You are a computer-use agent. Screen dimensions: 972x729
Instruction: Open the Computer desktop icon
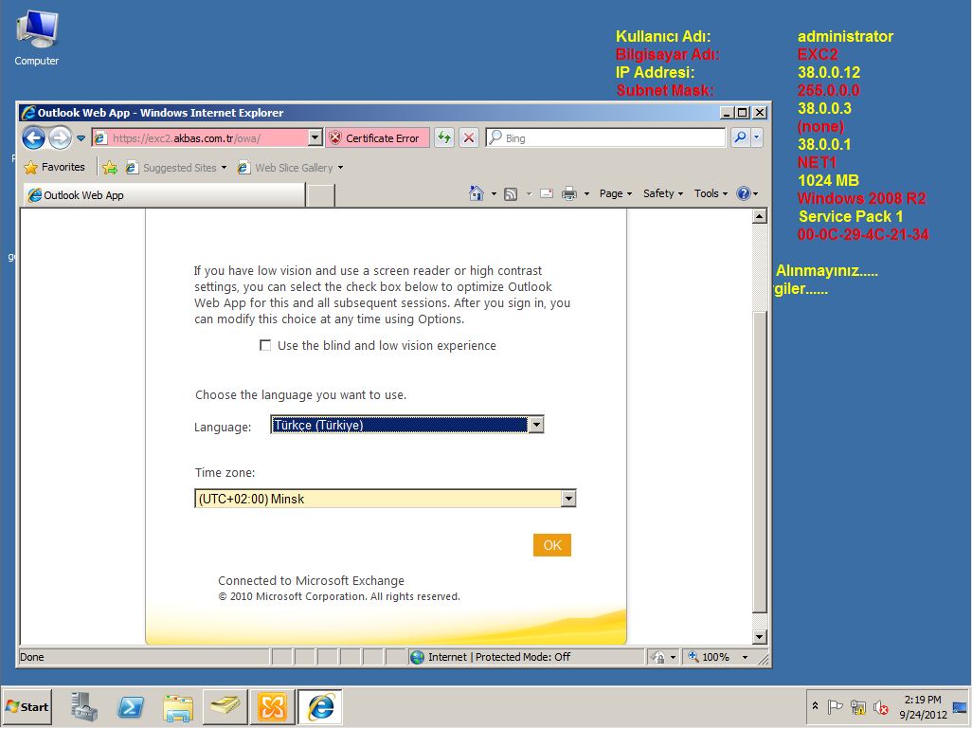point(37,39)
